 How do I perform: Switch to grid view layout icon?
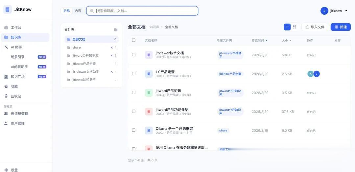(x=295, y=27)
